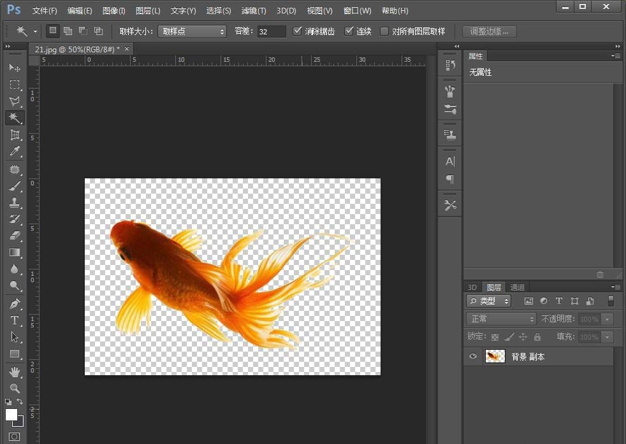Select the Eraser tool
The height and width of the screenshot is (444, 626).
click(x=15, y=236)
